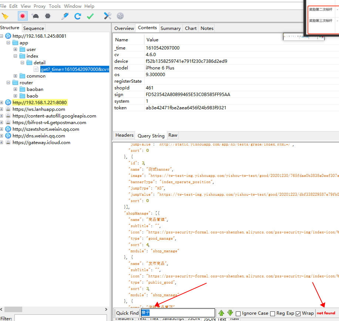Screen dimensions: 339x321
Task: Enable throttling with the turtle icon
Action: tap(35, 16)
